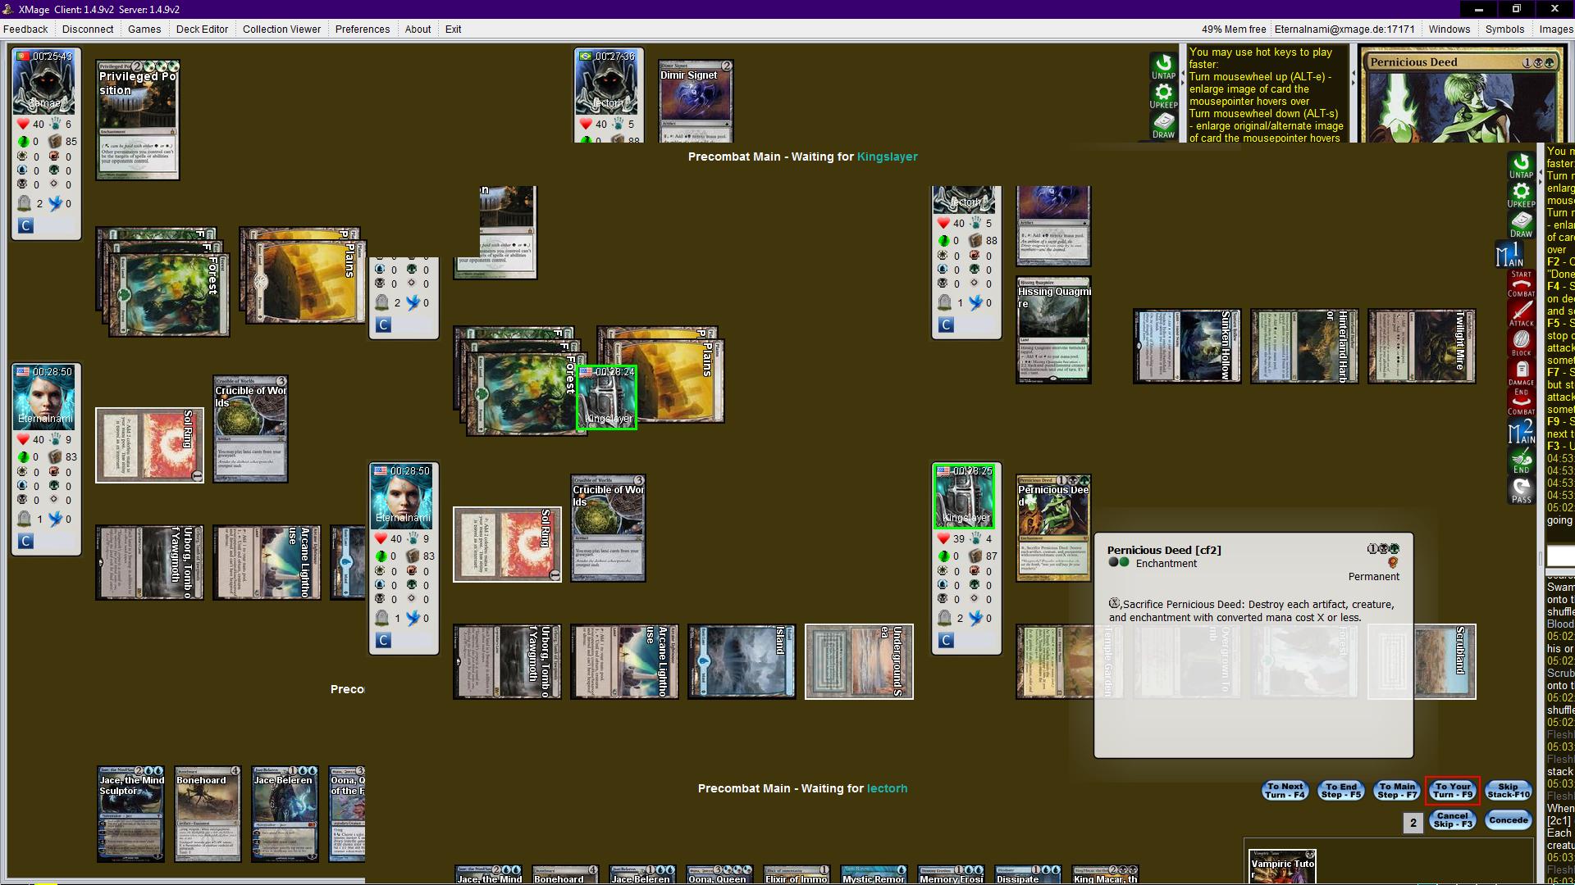Click the Cancel Skip - F3 button
The image size is (1575, 885).
1452,819
